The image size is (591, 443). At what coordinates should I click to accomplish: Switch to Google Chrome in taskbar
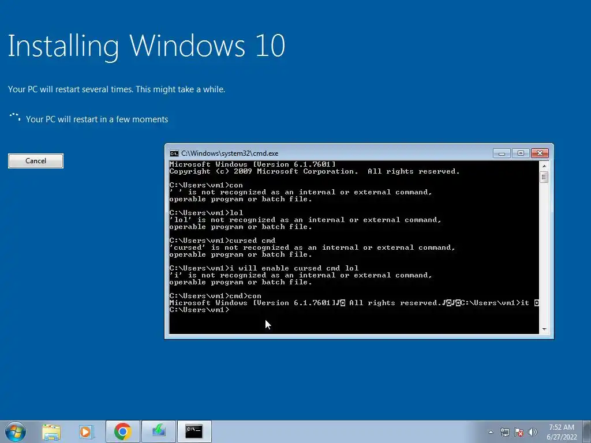tap(123, 431)
